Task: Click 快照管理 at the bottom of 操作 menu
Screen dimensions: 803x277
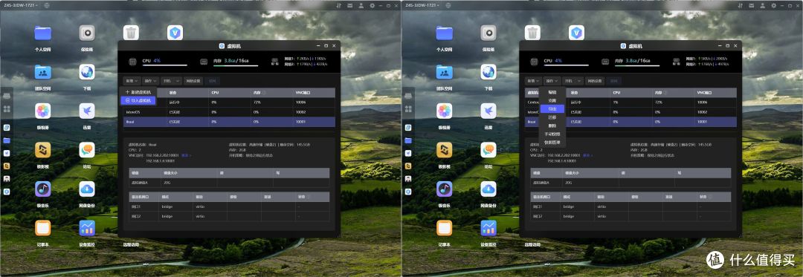Action: pos(552,142)
